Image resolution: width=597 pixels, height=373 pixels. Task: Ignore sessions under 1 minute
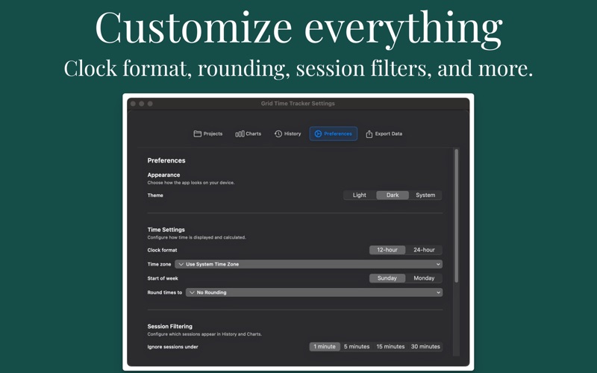pyautogui.click(x=325, y=346)
